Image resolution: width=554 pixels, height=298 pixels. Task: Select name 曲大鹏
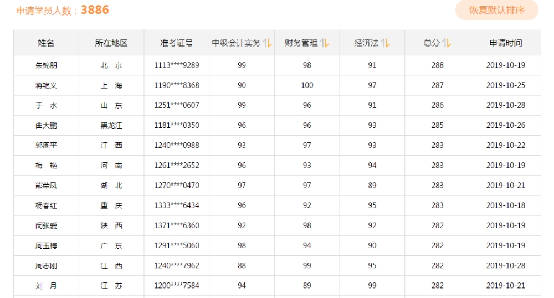click(x=46, y=125)
